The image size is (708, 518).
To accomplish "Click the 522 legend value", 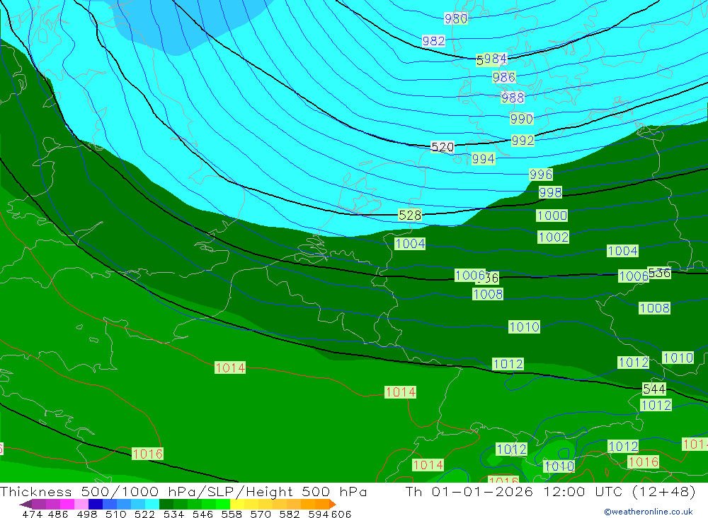I will (144, 514).
